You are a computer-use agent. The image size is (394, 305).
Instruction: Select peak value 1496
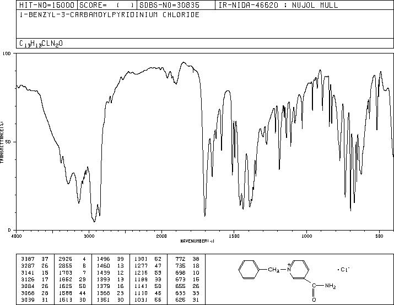pos(103,259)
